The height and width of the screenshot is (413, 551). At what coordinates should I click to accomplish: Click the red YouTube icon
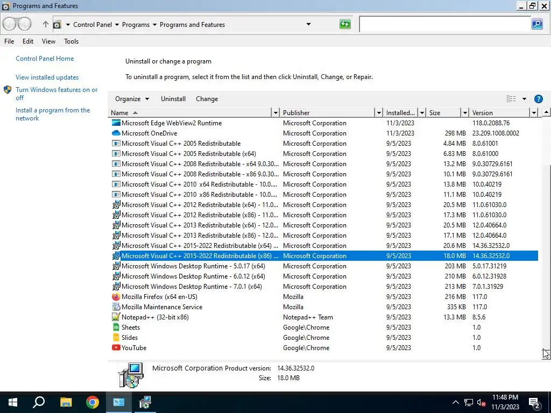click(x=116, y=348)
